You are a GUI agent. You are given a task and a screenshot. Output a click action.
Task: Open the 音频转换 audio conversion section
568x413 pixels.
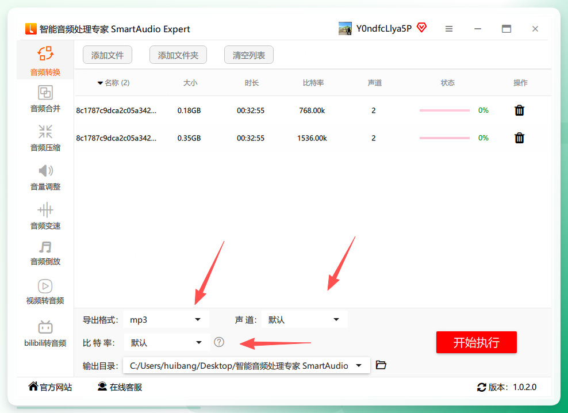click(x=45, y=61)
